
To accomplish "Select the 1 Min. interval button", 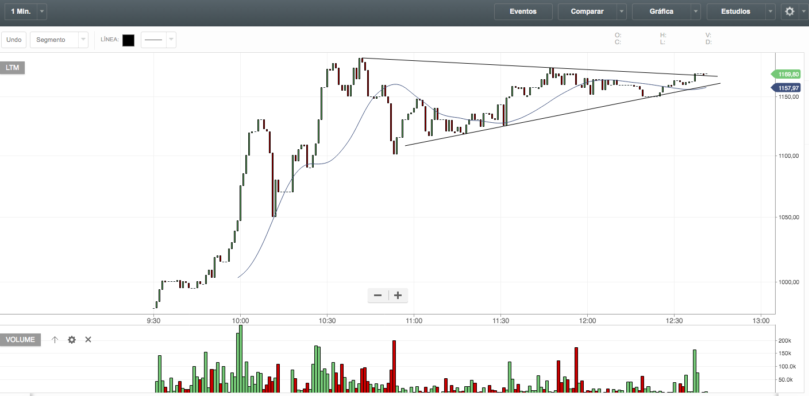I will click(x=20, y=11).
